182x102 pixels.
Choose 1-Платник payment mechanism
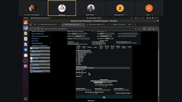(68, 42)
